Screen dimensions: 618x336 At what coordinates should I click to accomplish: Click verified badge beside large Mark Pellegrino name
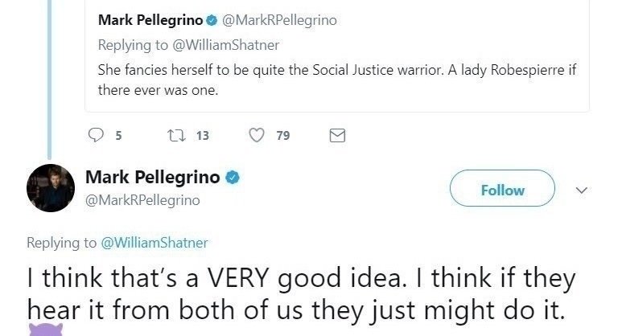(x=232, y=178)
